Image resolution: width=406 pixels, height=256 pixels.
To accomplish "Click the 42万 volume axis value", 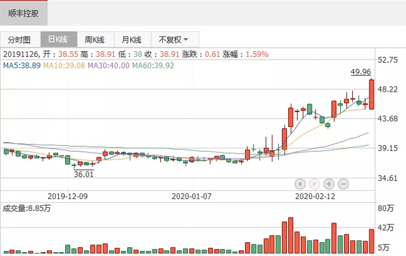I will 386,228.
